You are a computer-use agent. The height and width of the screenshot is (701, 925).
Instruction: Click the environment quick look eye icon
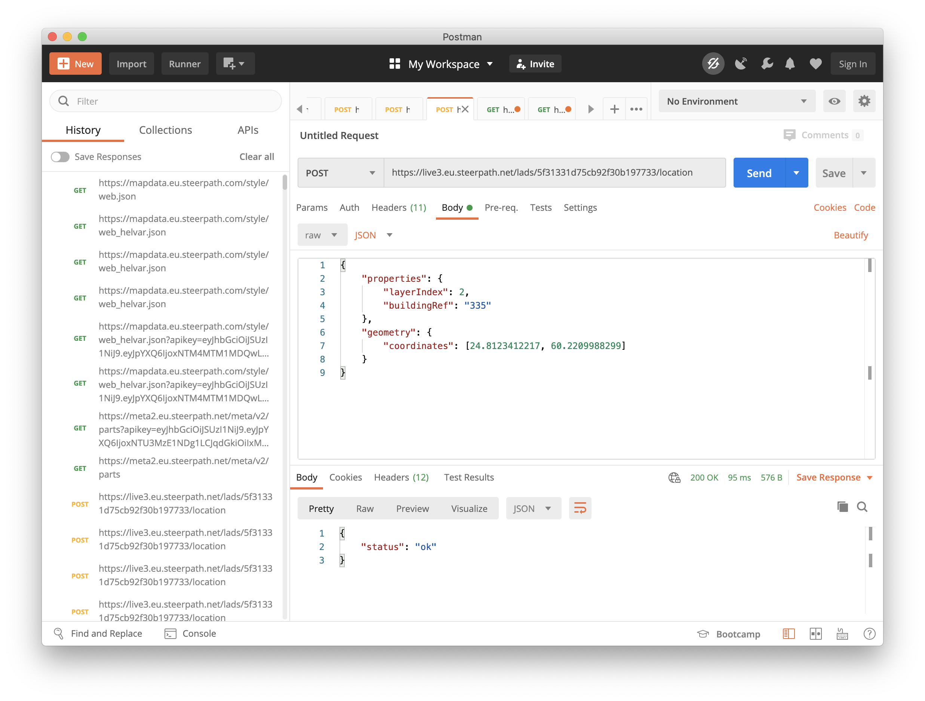click(x=834, y=101)
